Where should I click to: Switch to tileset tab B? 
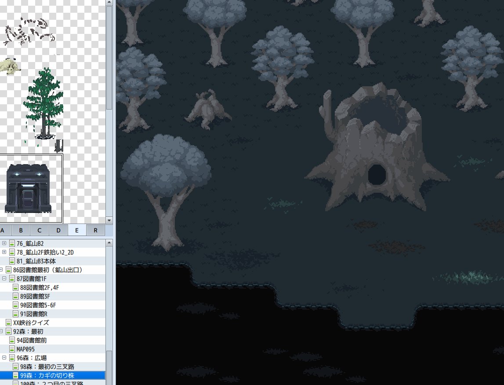click(21, 230)
